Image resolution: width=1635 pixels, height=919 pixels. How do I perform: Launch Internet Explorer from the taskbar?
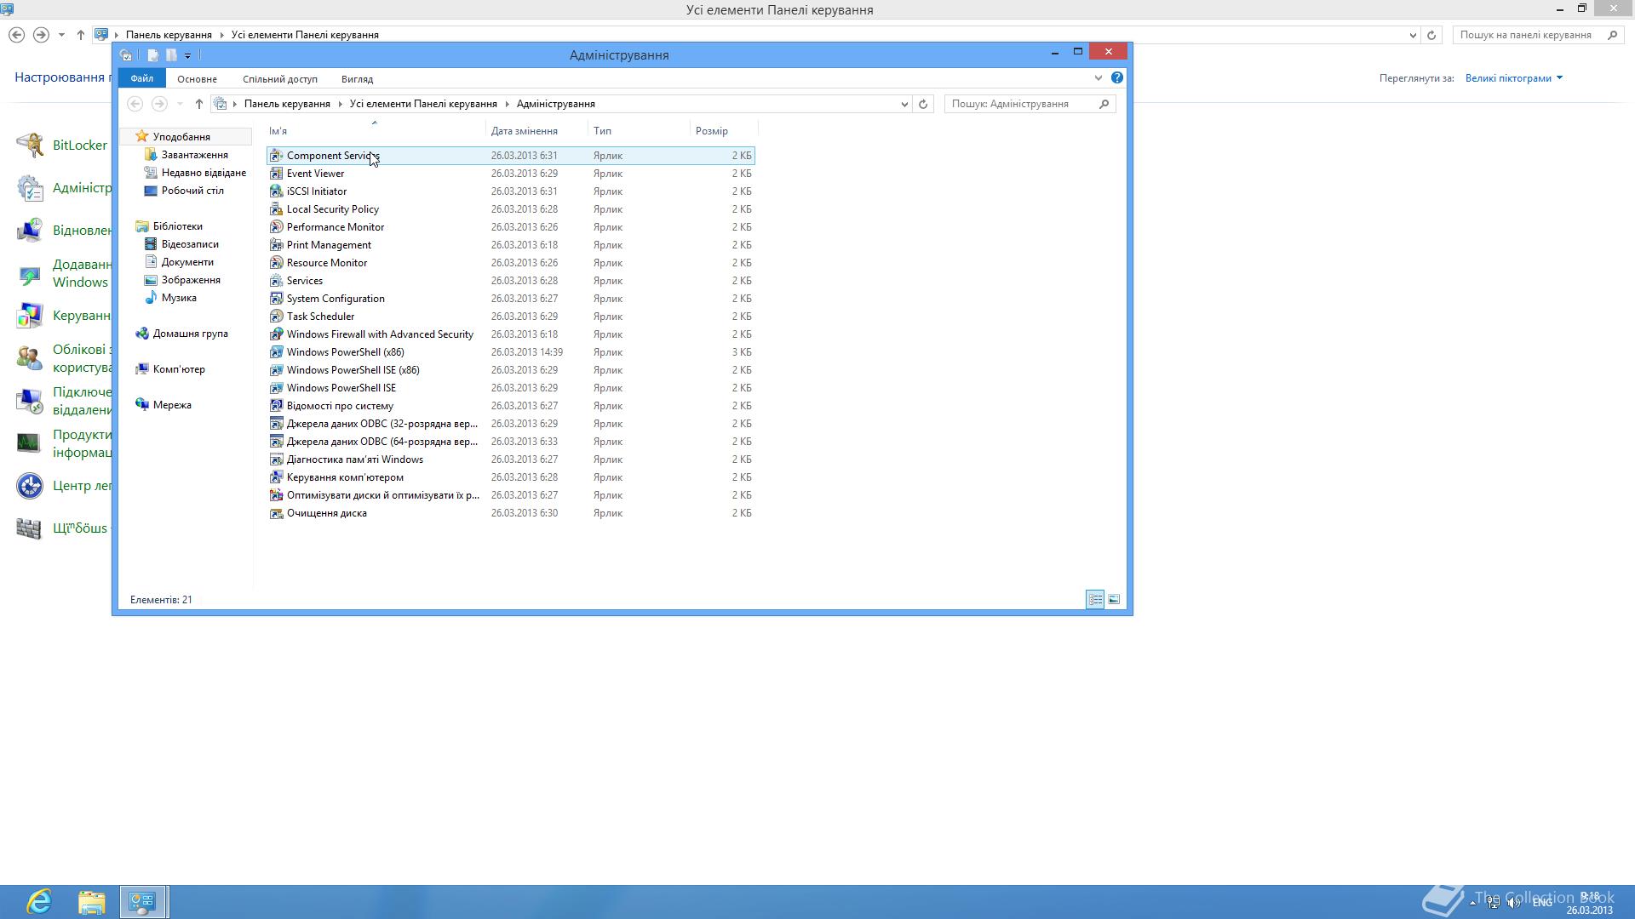tap(39, 901)
